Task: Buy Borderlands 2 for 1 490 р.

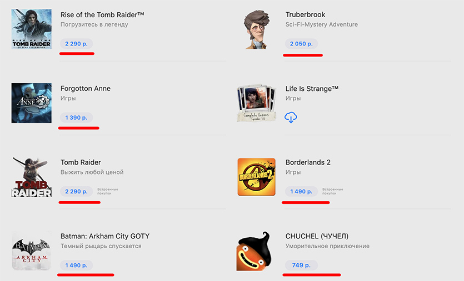Action: (x=301, y=191)
